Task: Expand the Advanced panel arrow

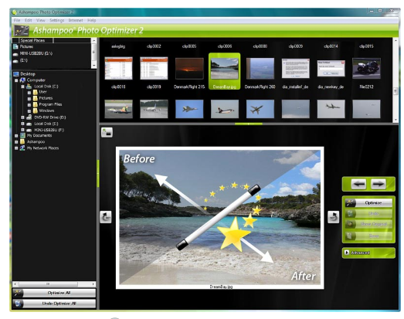Action: pyautogui.click(x=347, y=253)
